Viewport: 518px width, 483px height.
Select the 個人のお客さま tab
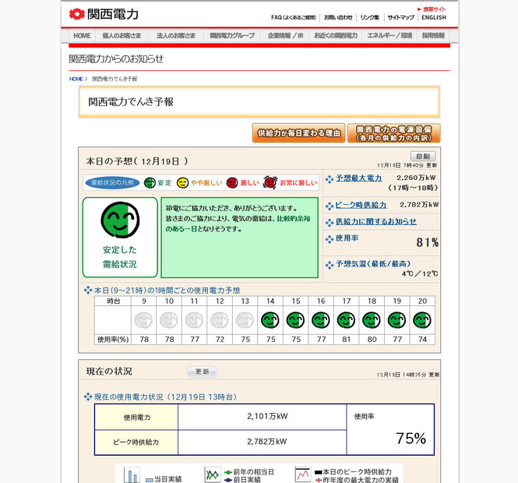(122, 36)
